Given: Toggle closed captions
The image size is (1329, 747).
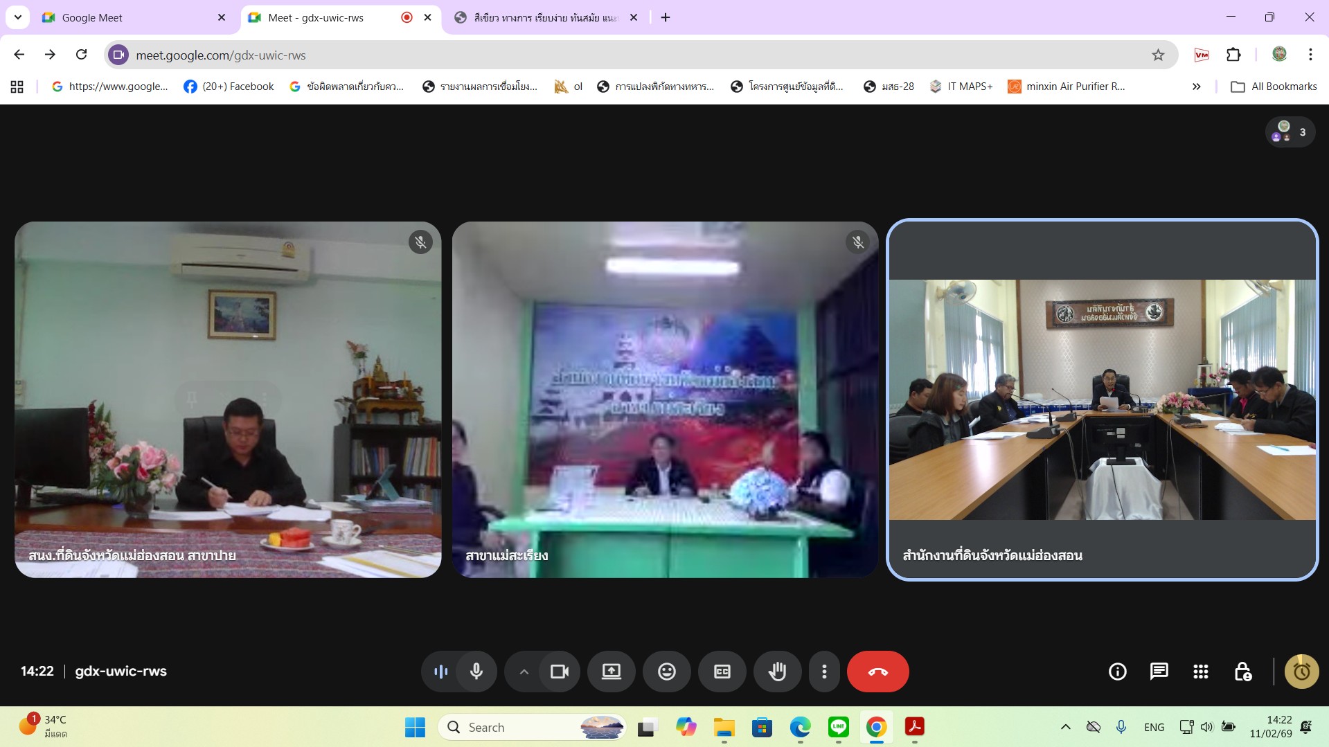Looking at the screenshot, I should 722,672.
